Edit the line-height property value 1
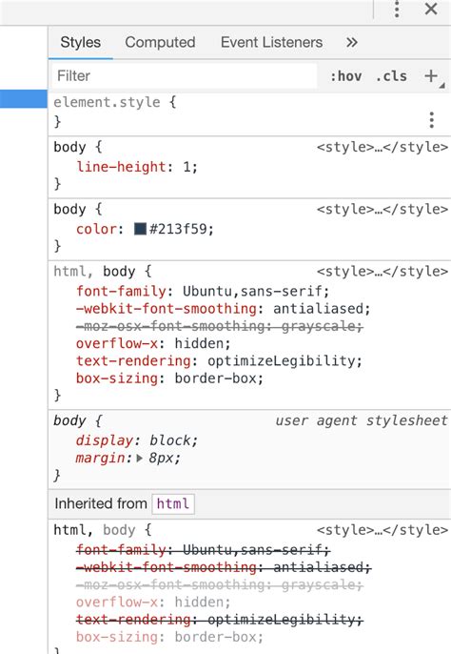Viewport: 451px width, 654px height. tap(187, 167)
